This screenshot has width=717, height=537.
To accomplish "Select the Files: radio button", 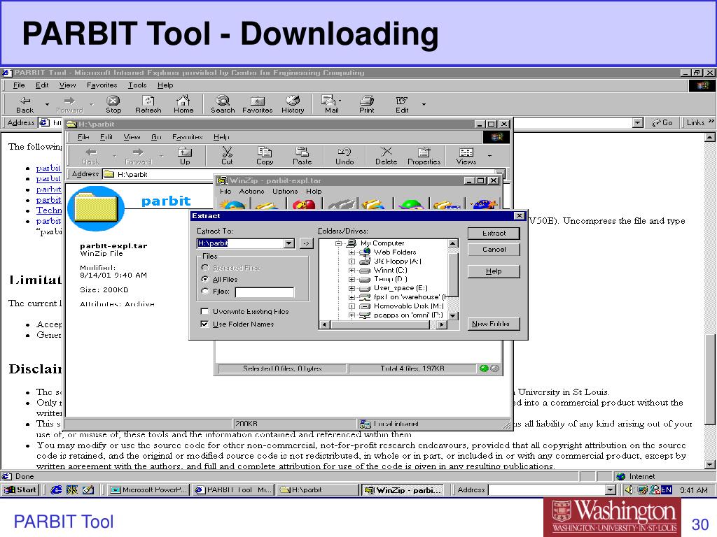I will point(205,291).
